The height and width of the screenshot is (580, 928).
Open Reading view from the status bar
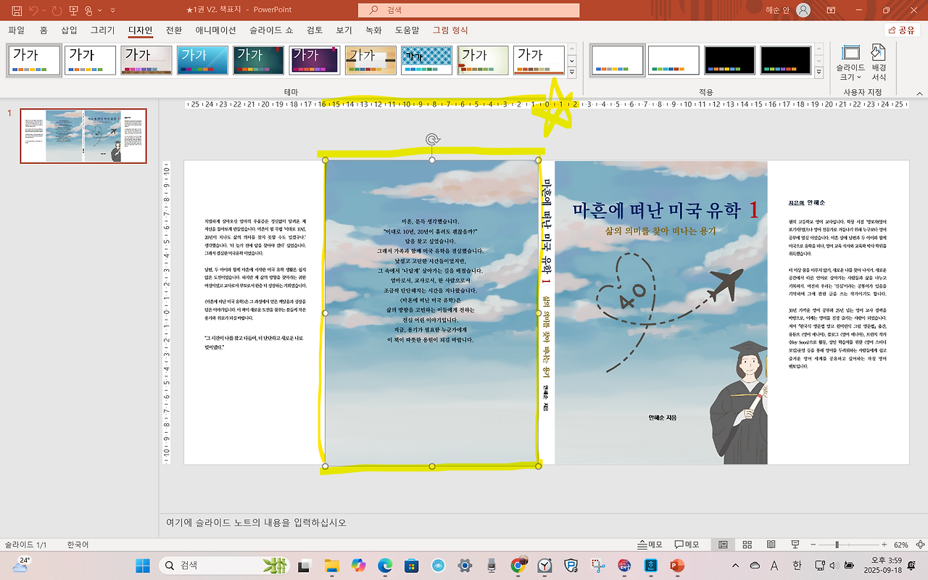point(770,544)
